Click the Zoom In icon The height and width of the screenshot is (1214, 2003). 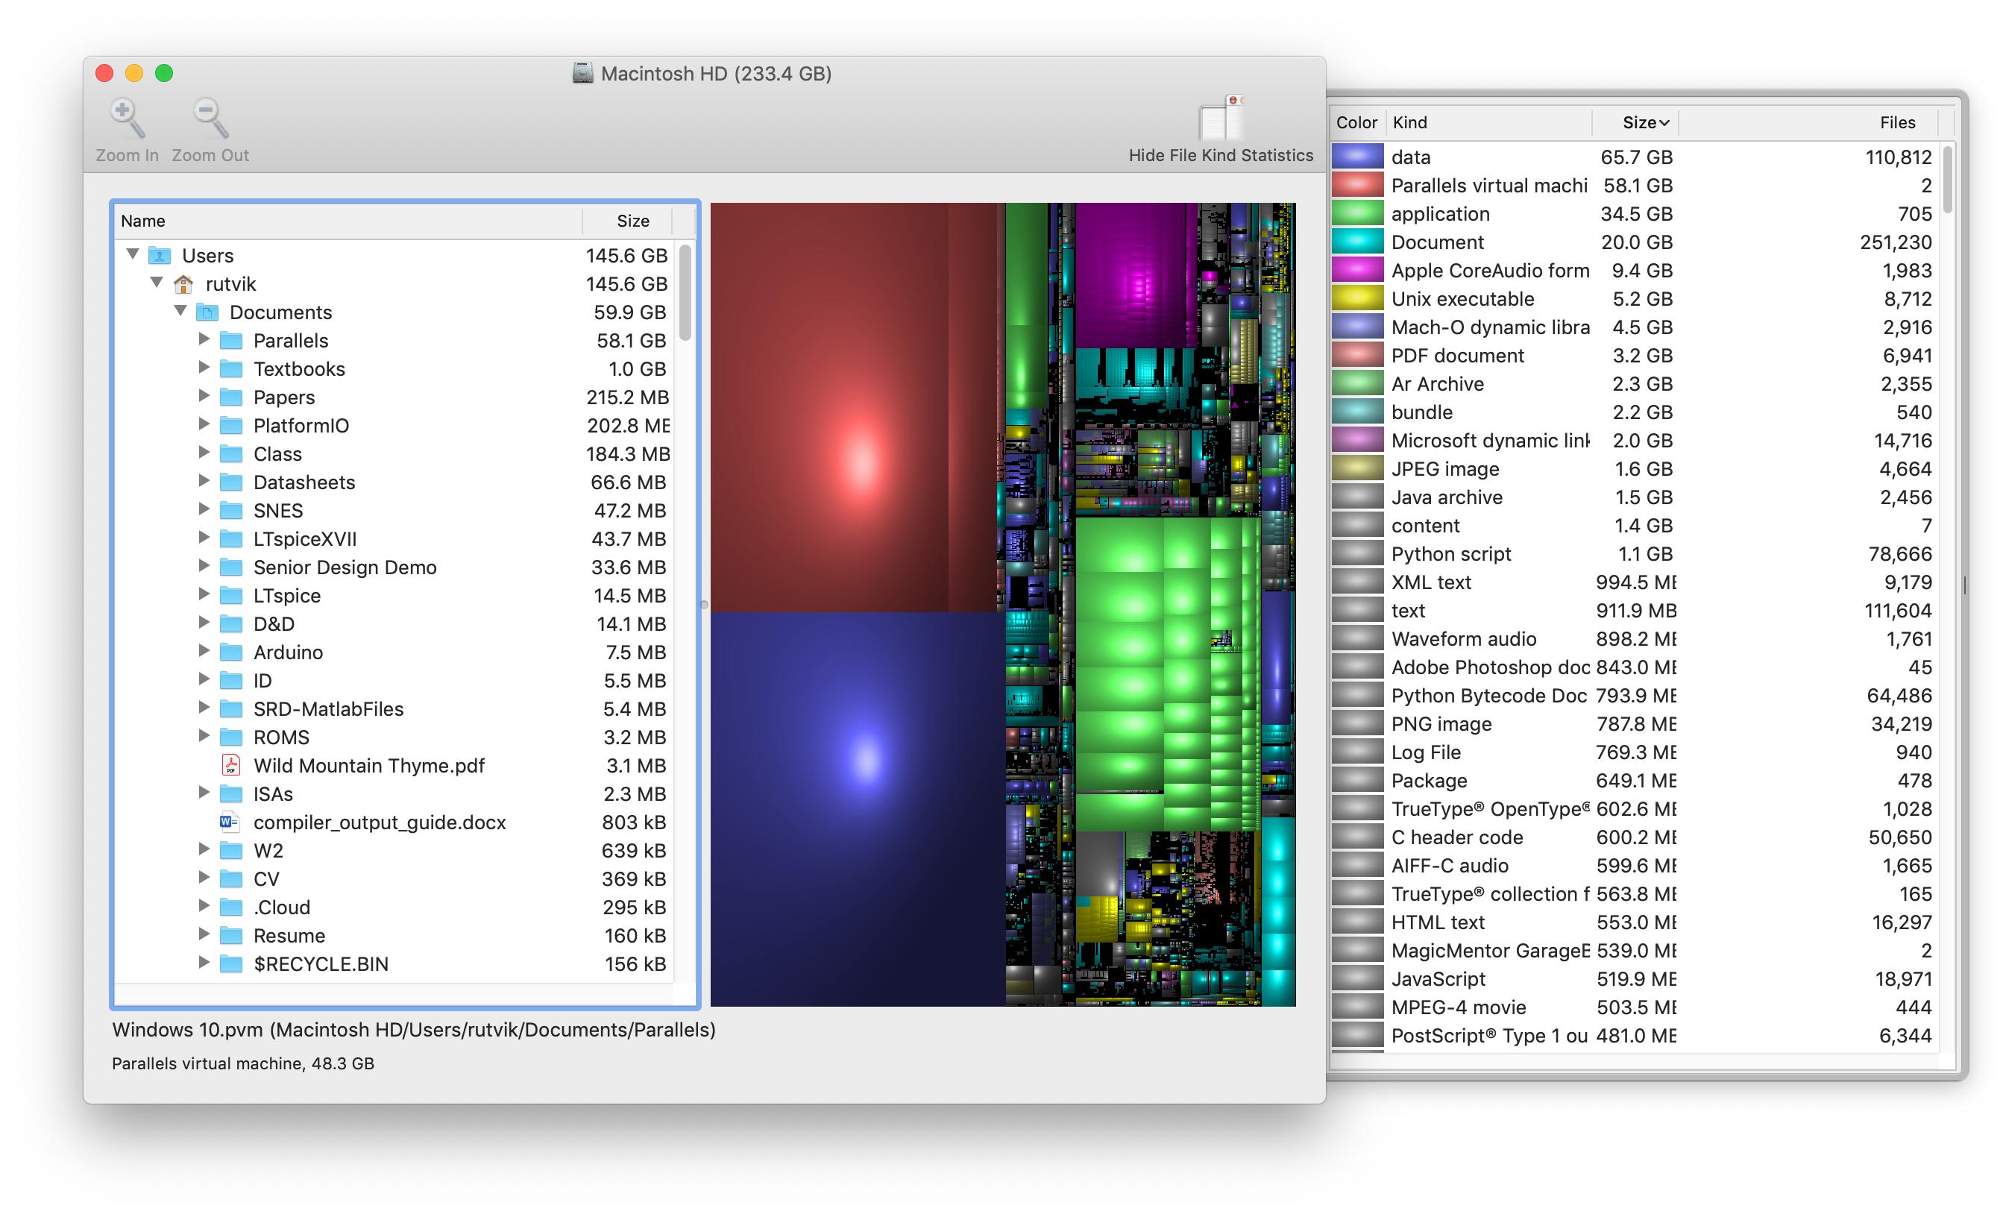[x=128, y=112]
